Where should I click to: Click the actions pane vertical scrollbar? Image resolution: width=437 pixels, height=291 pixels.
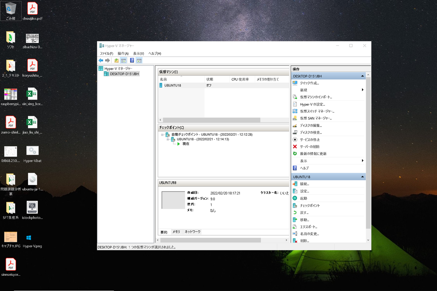[x=368, y=153]
